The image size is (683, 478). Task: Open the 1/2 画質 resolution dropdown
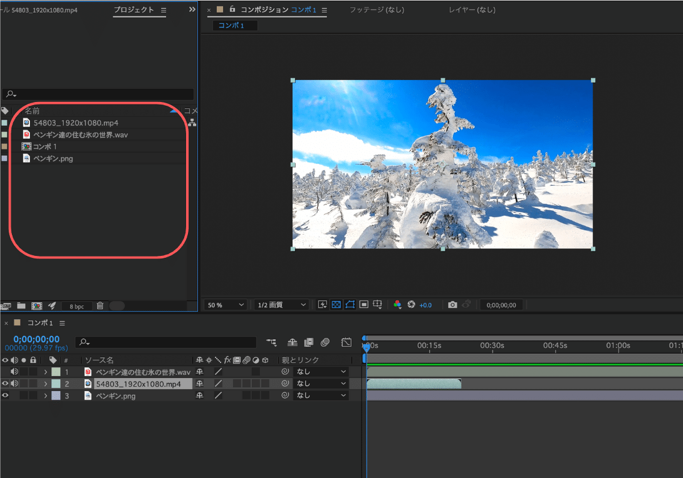281,305
